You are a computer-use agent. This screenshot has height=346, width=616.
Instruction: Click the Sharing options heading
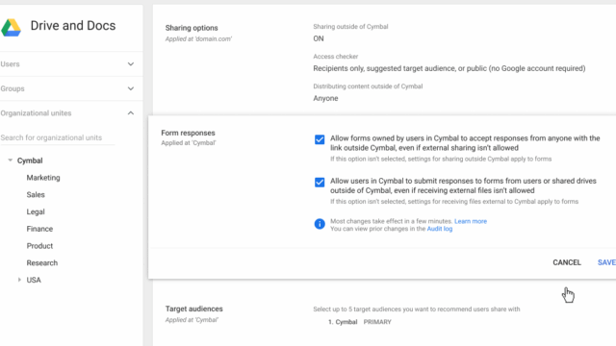click(192, 28)
